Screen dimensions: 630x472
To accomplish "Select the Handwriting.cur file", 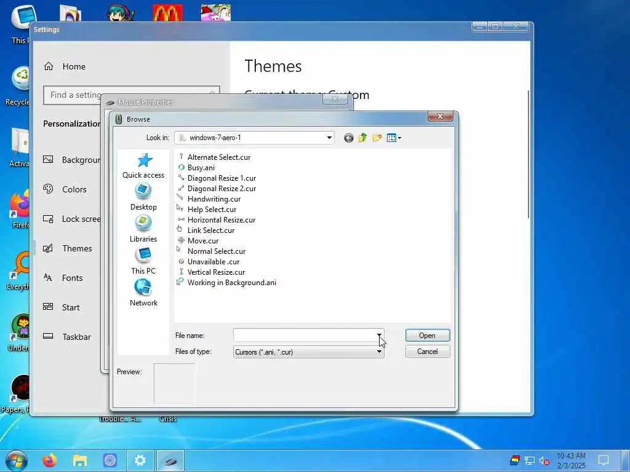I will click(209, 199).
